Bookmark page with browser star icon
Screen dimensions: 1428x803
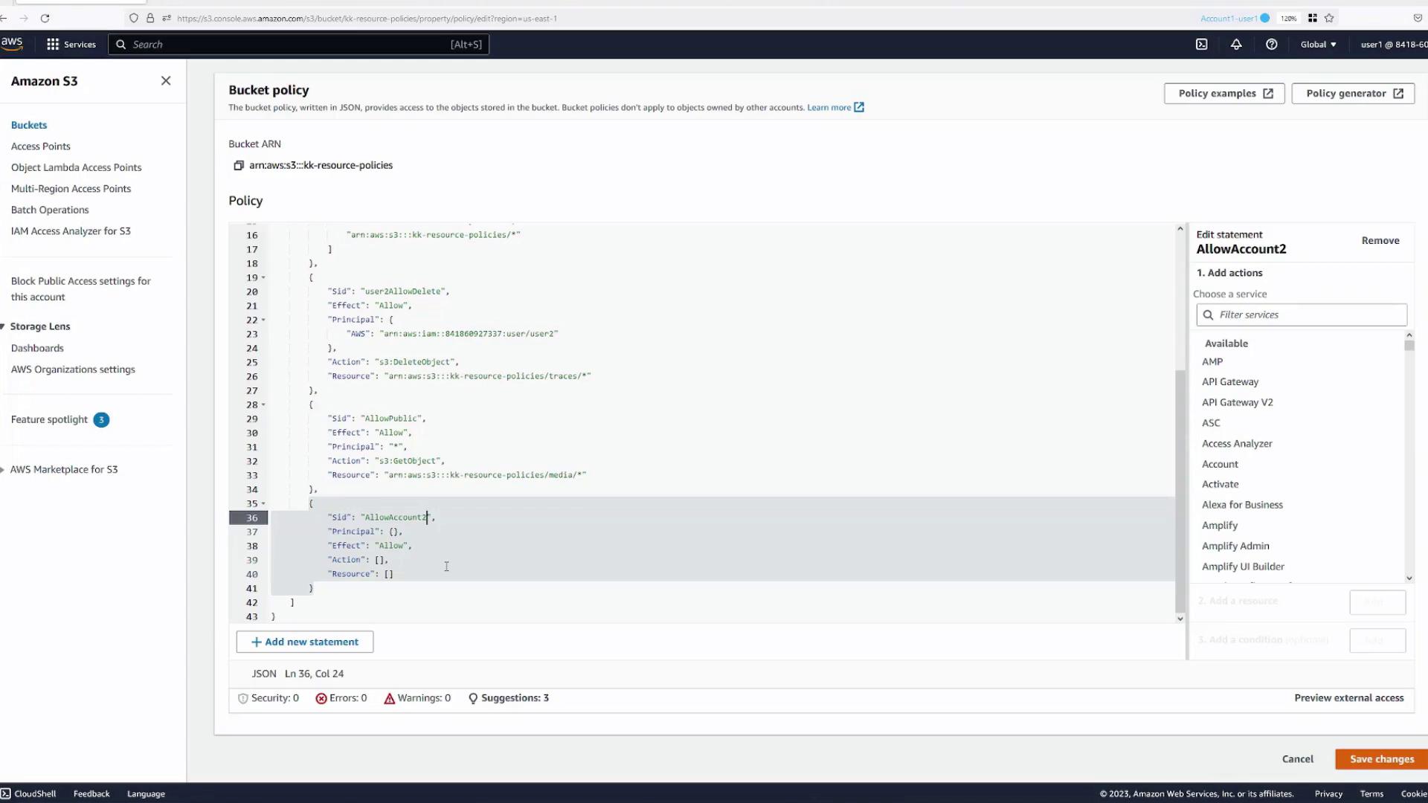(x=1329, y=18)
